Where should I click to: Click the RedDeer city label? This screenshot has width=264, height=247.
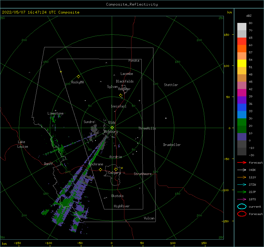coord(124,89)
